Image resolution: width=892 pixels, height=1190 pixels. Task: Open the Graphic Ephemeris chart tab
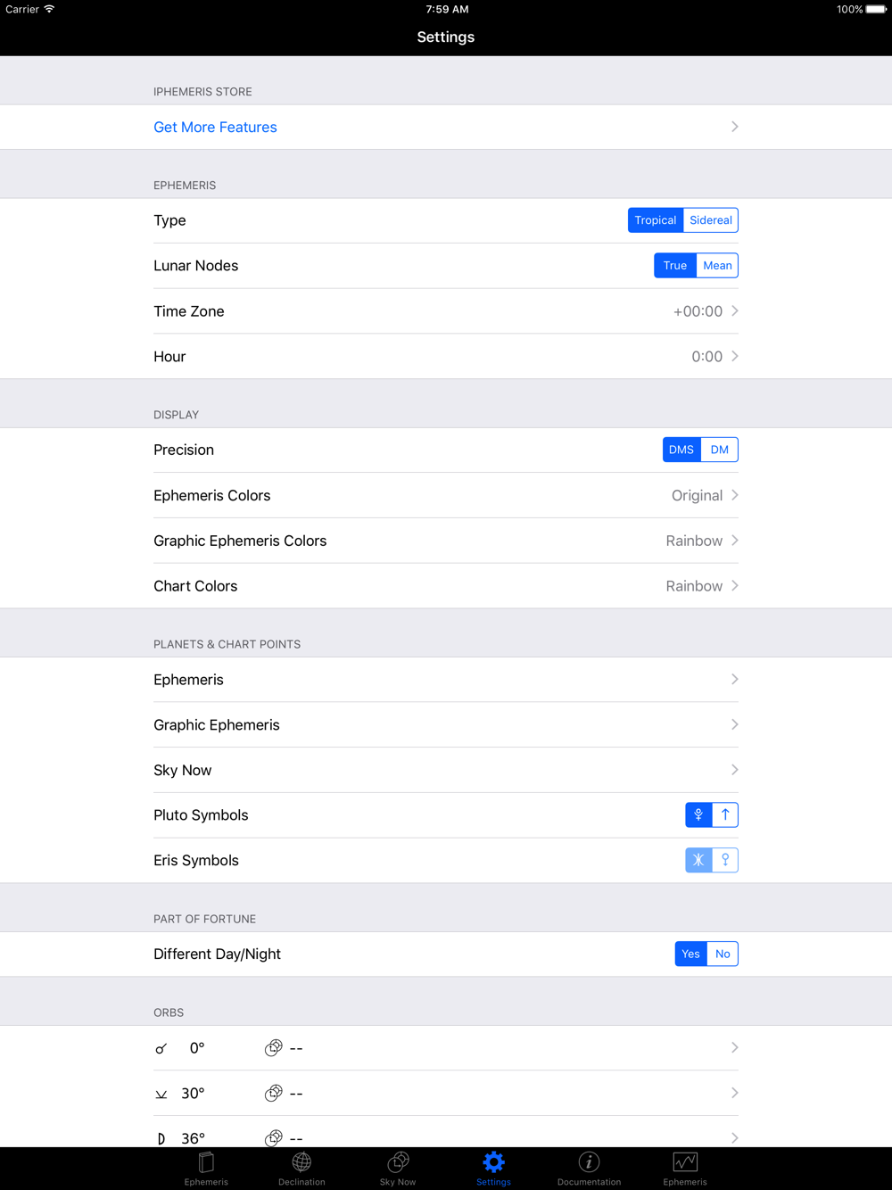click(685, 1167)
